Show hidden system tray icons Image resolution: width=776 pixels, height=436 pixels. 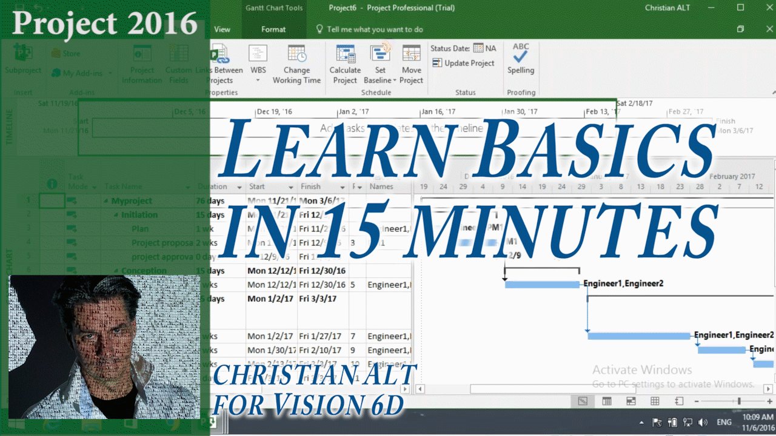pyautogui.click(x=641, y=422)
